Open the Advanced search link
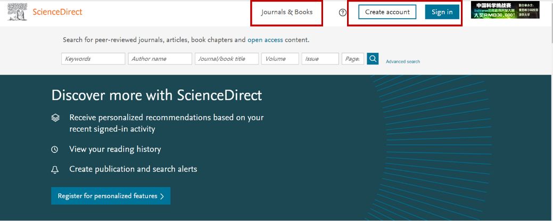This screenshot has width=553, height=221. click(403, 62)
